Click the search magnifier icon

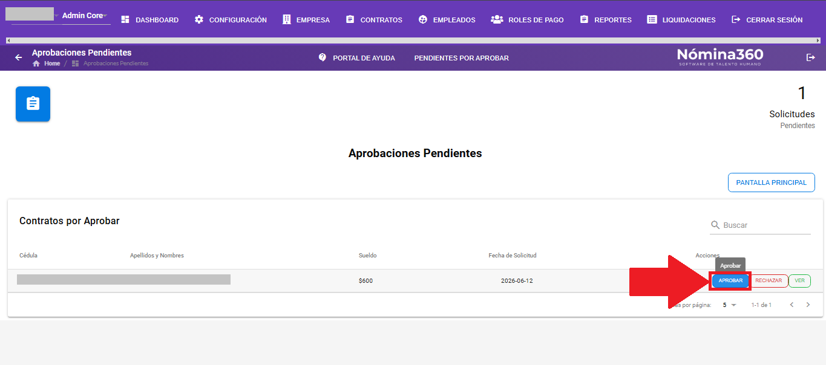pyautogui.click(x=715, y=225)
